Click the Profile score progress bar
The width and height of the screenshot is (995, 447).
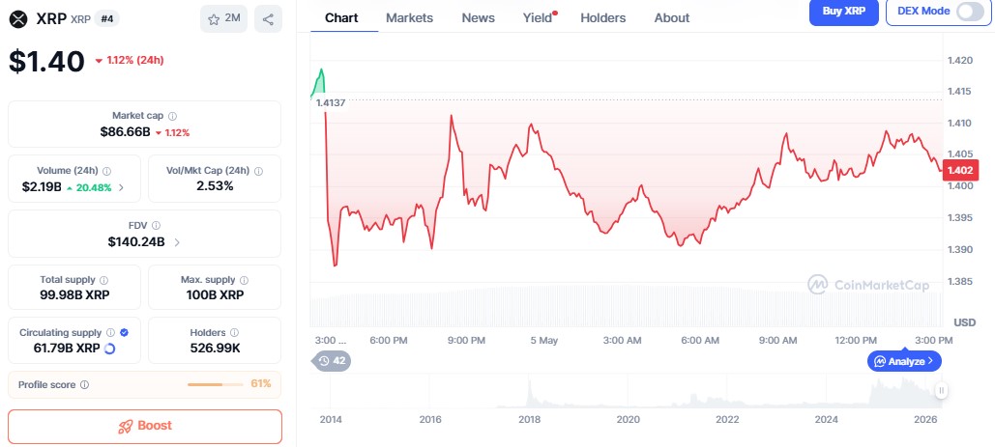(x=215, y=384)
